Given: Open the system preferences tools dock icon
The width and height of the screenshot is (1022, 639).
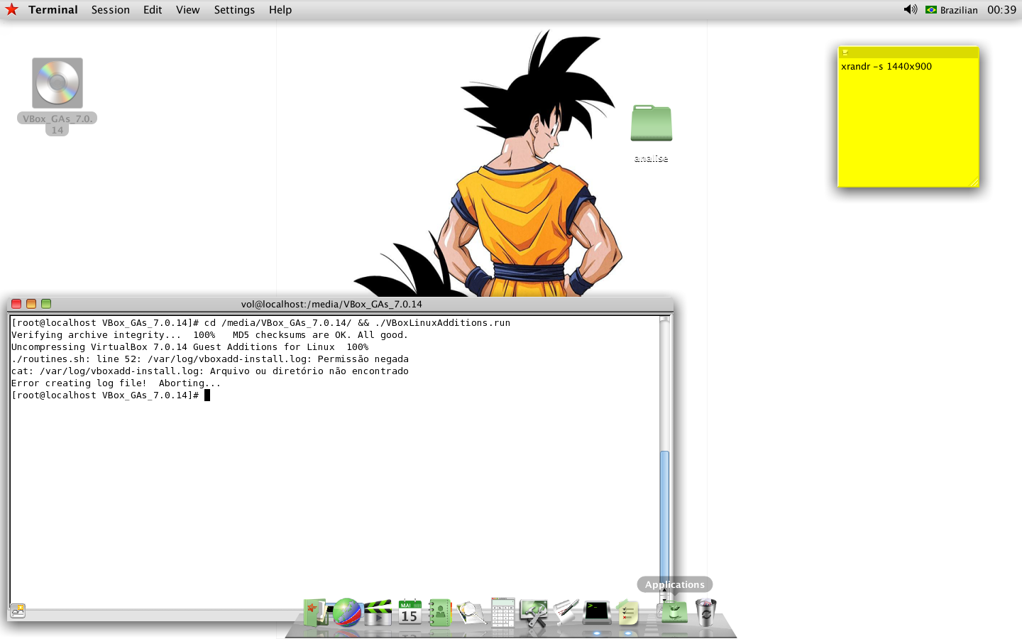Looking at the screenshot, I should 534,612.
